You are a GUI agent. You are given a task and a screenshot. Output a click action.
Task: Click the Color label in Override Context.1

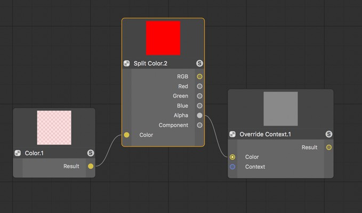252,157
